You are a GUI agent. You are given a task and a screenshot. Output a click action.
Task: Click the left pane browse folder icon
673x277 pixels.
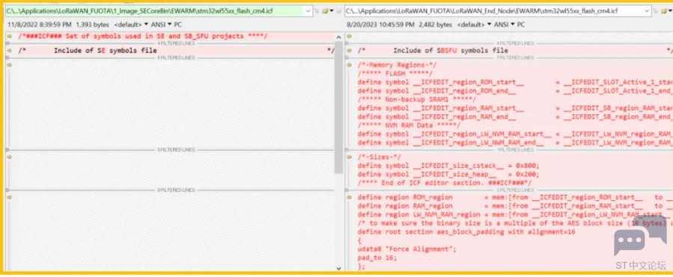tap(325, 11)
